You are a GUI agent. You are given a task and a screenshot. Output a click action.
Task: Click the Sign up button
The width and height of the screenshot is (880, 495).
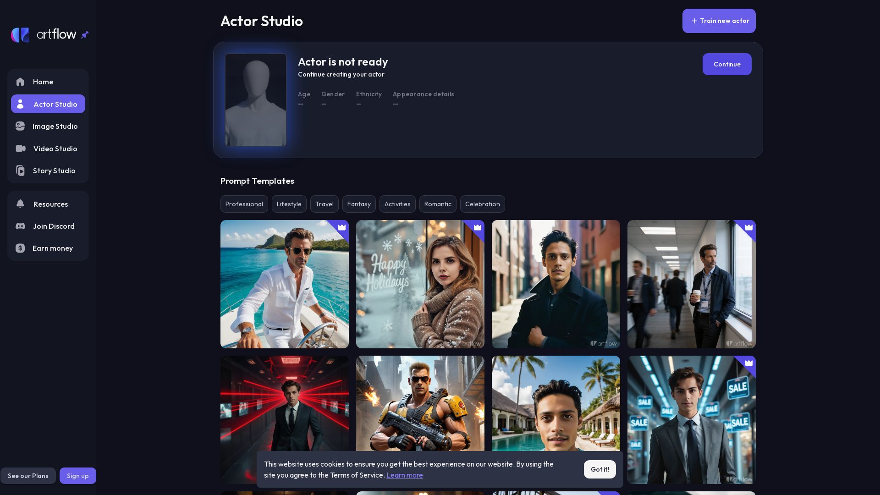77,476
